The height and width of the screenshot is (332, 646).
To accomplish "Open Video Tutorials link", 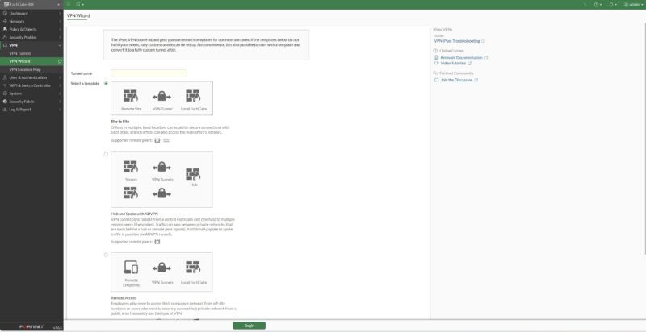I will [453, 64].
